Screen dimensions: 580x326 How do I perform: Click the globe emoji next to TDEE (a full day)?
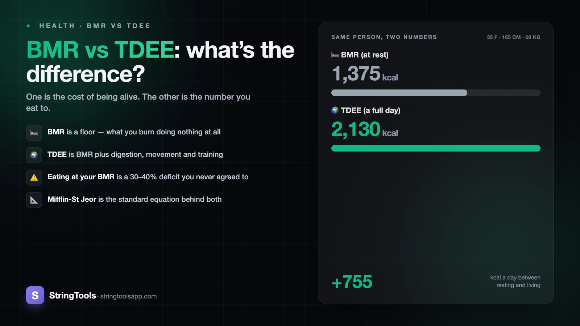tap(335, 110)
